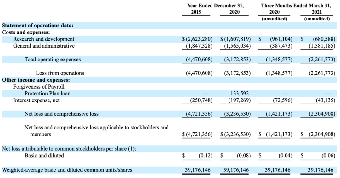Click the 'Protection Plan loan' row label
Viewport: 340px width, 178px height.
point(48,94)
